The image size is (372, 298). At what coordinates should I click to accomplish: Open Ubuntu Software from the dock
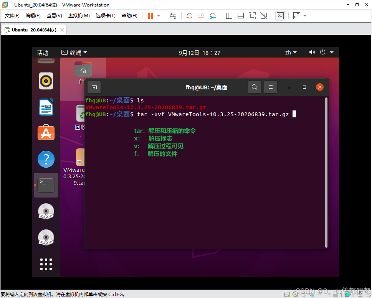point(46,133)
